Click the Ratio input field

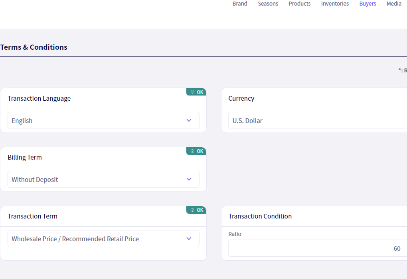(x=318, y=248)
